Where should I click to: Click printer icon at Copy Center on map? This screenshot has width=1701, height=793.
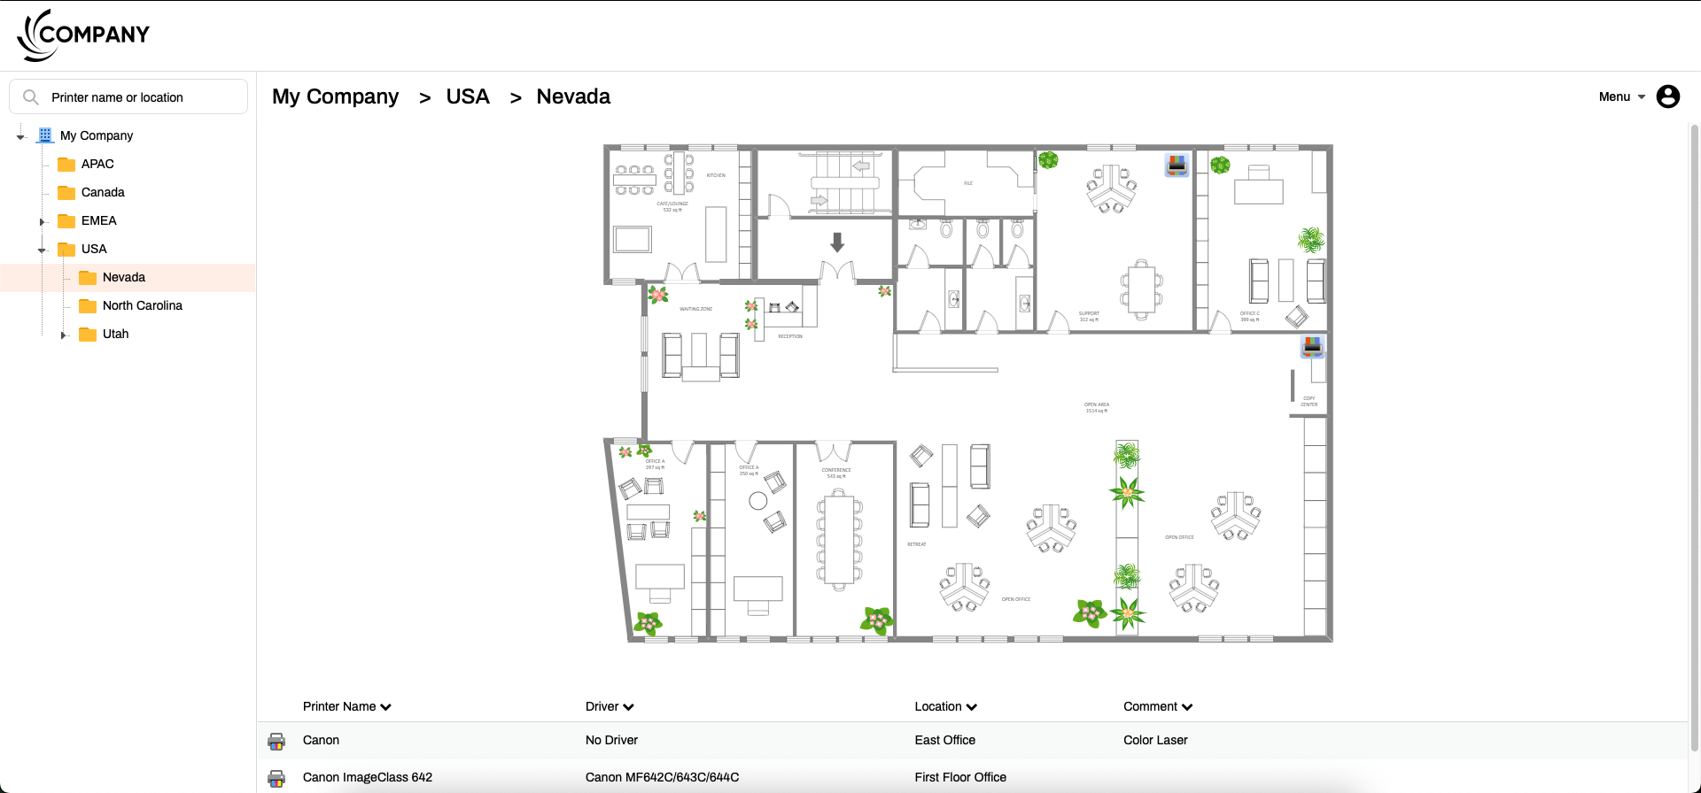coord(1312,346)
